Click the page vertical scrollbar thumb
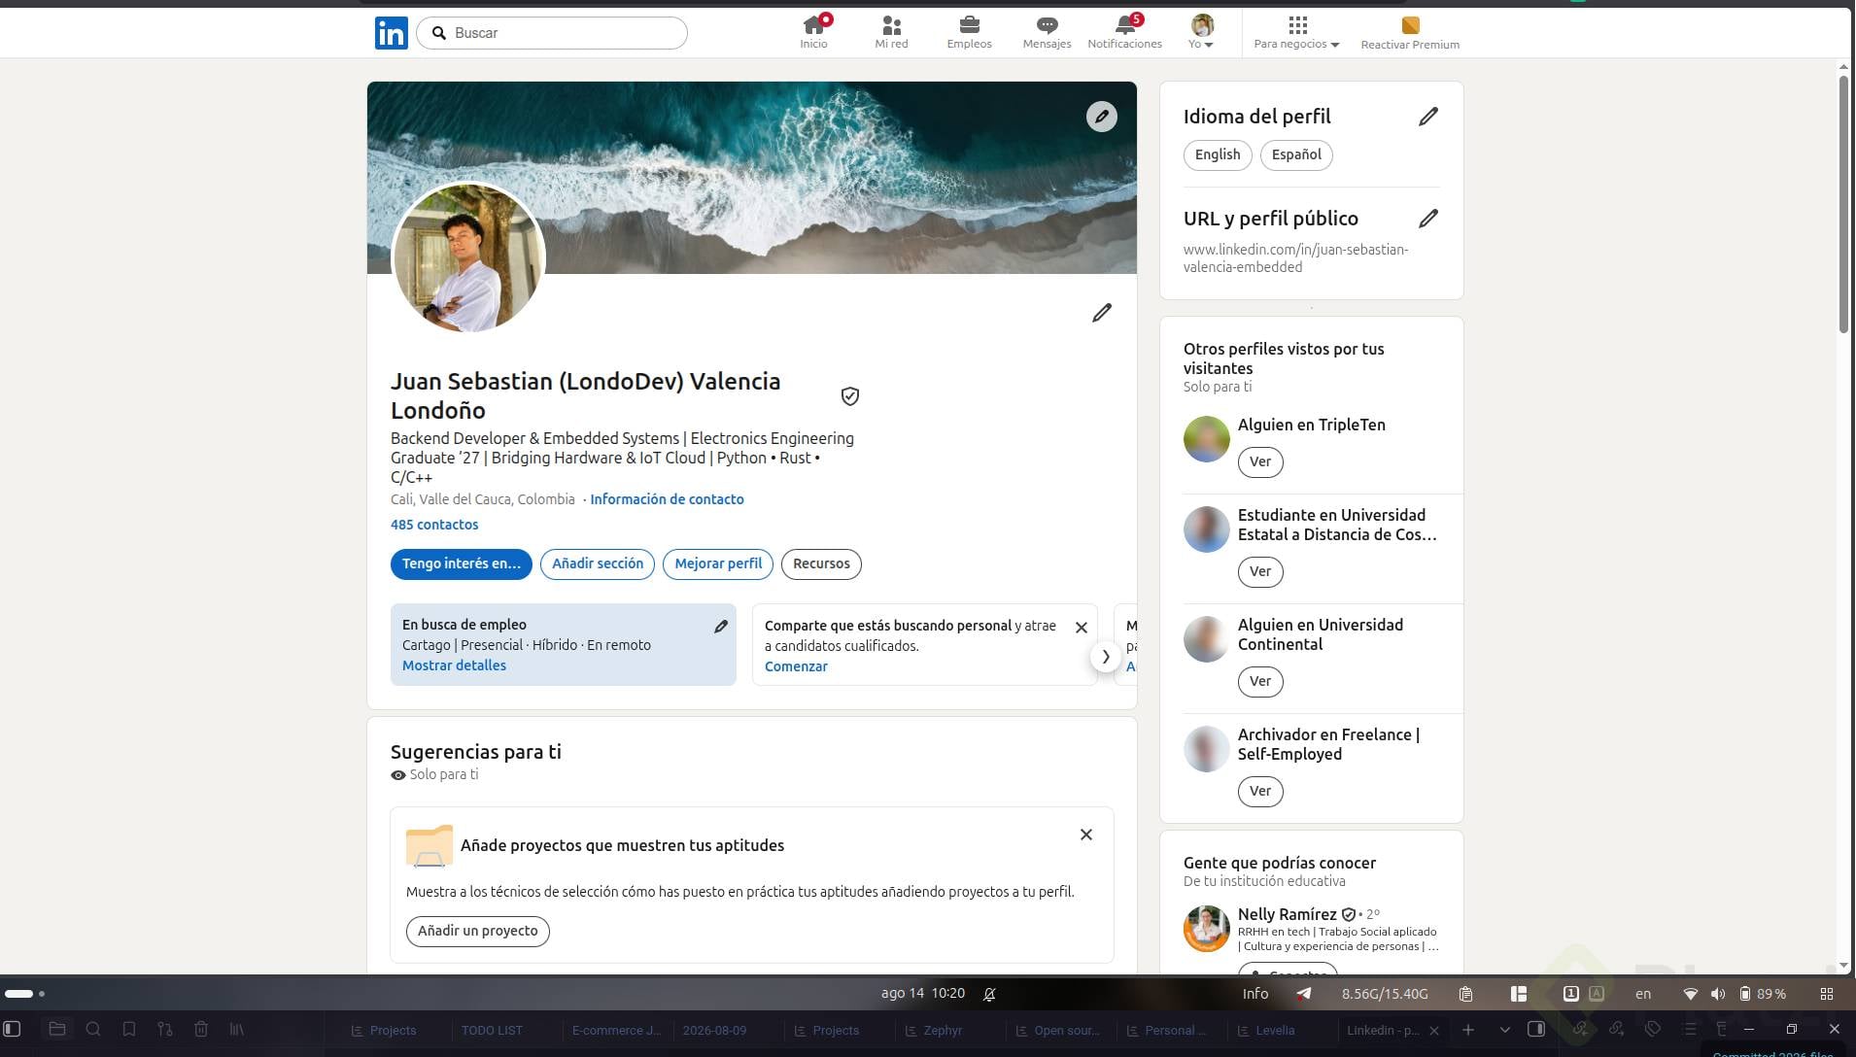The image size is (1856, 1057). pos(1843,204)
